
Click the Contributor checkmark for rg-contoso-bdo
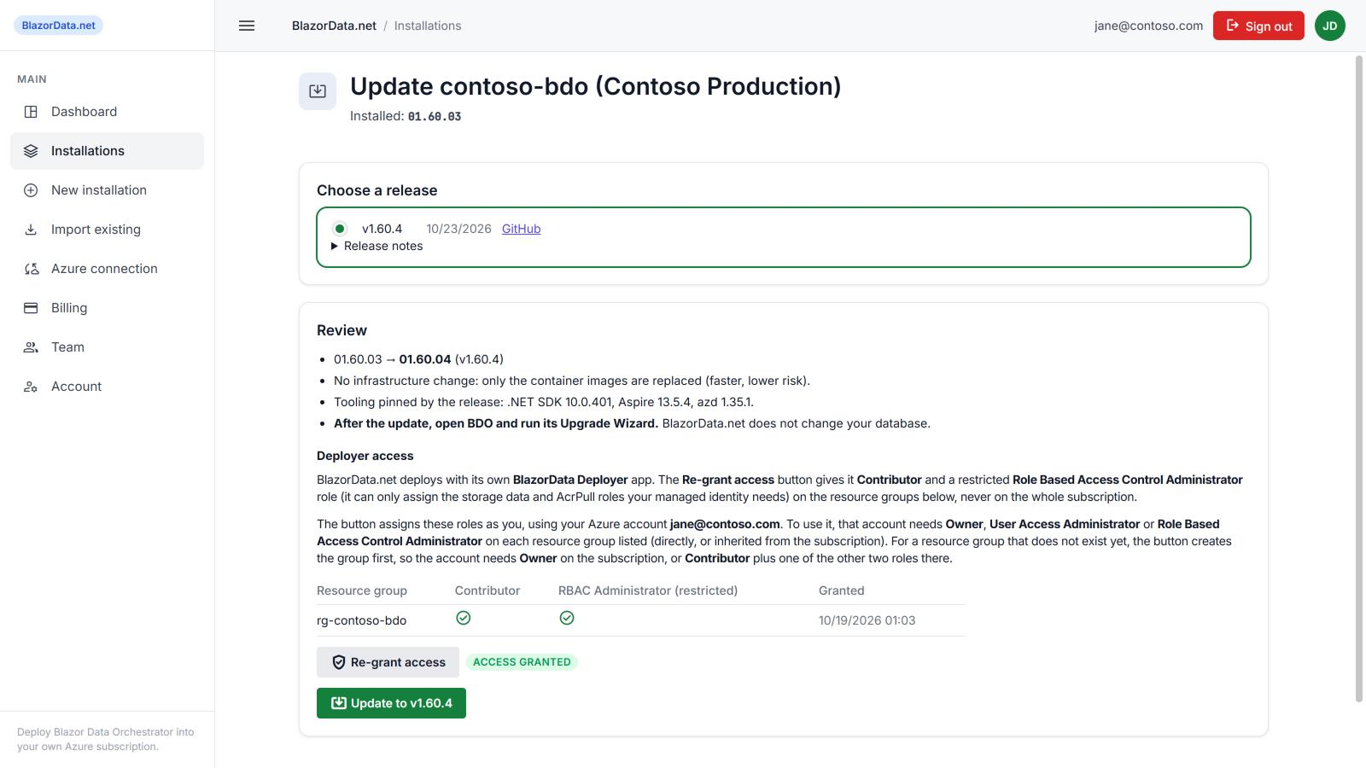pyautogui.click(x=464, y=618)
